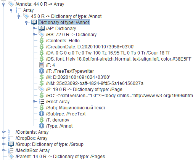Click the list icon beside /Rect
Image resolution: width=193 pixels, height=160 pixels.
(42, 102)
